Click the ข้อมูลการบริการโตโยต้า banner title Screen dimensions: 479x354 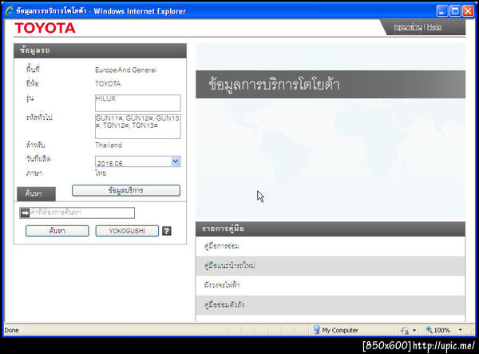coord(274,85)
